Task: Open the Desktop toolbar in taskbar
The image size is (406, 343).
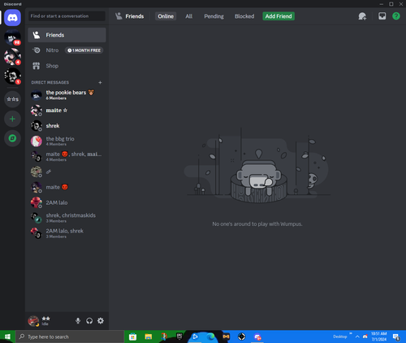Action: coord(340,336)
